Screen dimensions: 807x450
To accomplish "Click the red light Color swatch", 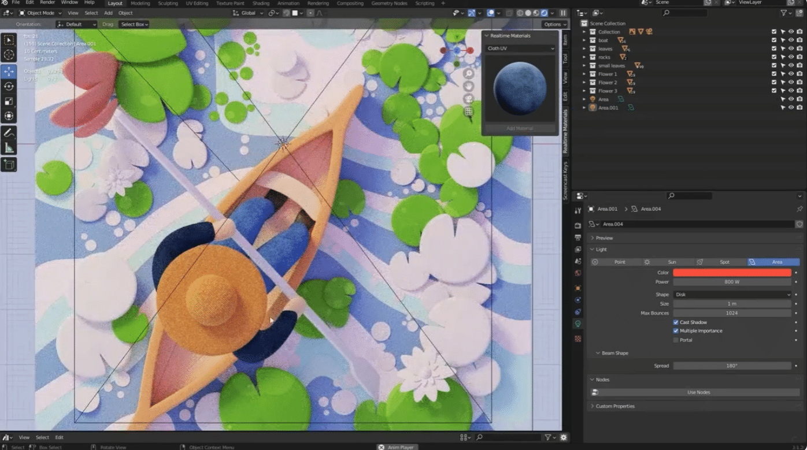I will click(731, 273).
